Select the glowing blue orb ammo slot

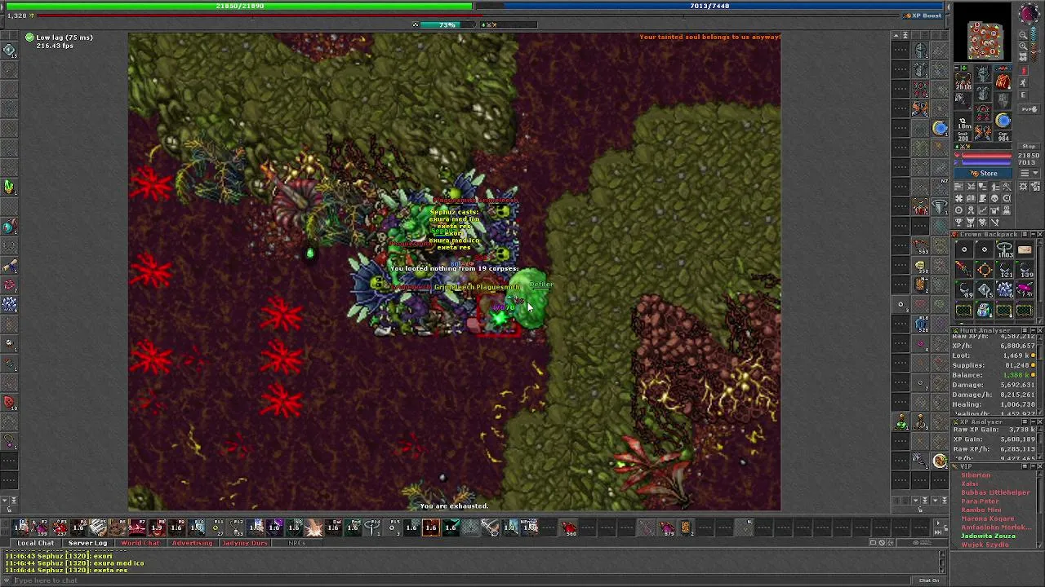(1003, 121)
